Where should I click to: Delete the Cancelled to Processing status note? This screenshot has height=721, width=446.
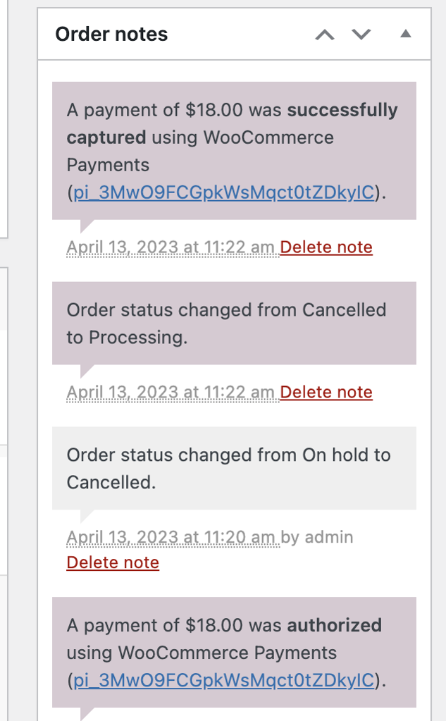pos(326,392)
